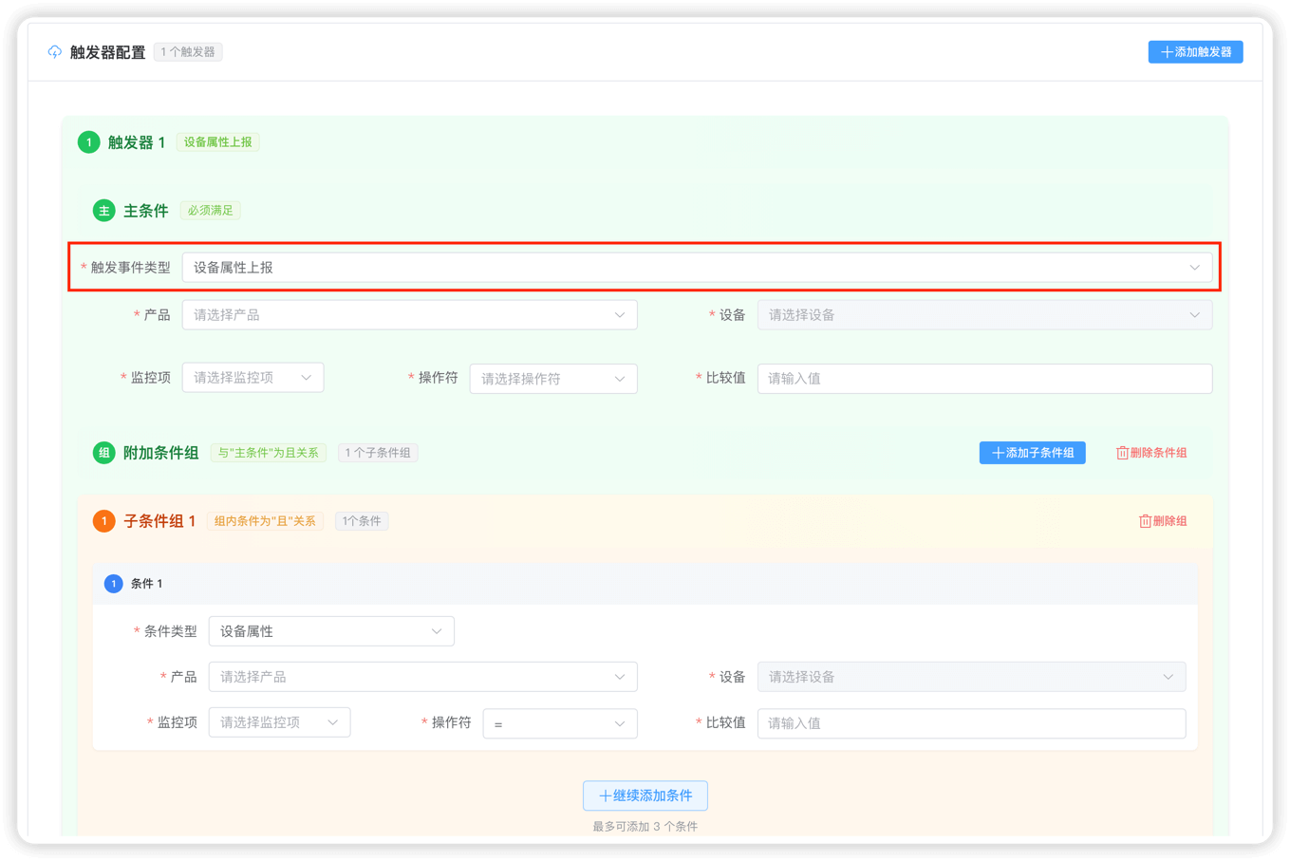Click 添加触发器 button at top right
The image size is (1290, 861).
point(1195,52)
